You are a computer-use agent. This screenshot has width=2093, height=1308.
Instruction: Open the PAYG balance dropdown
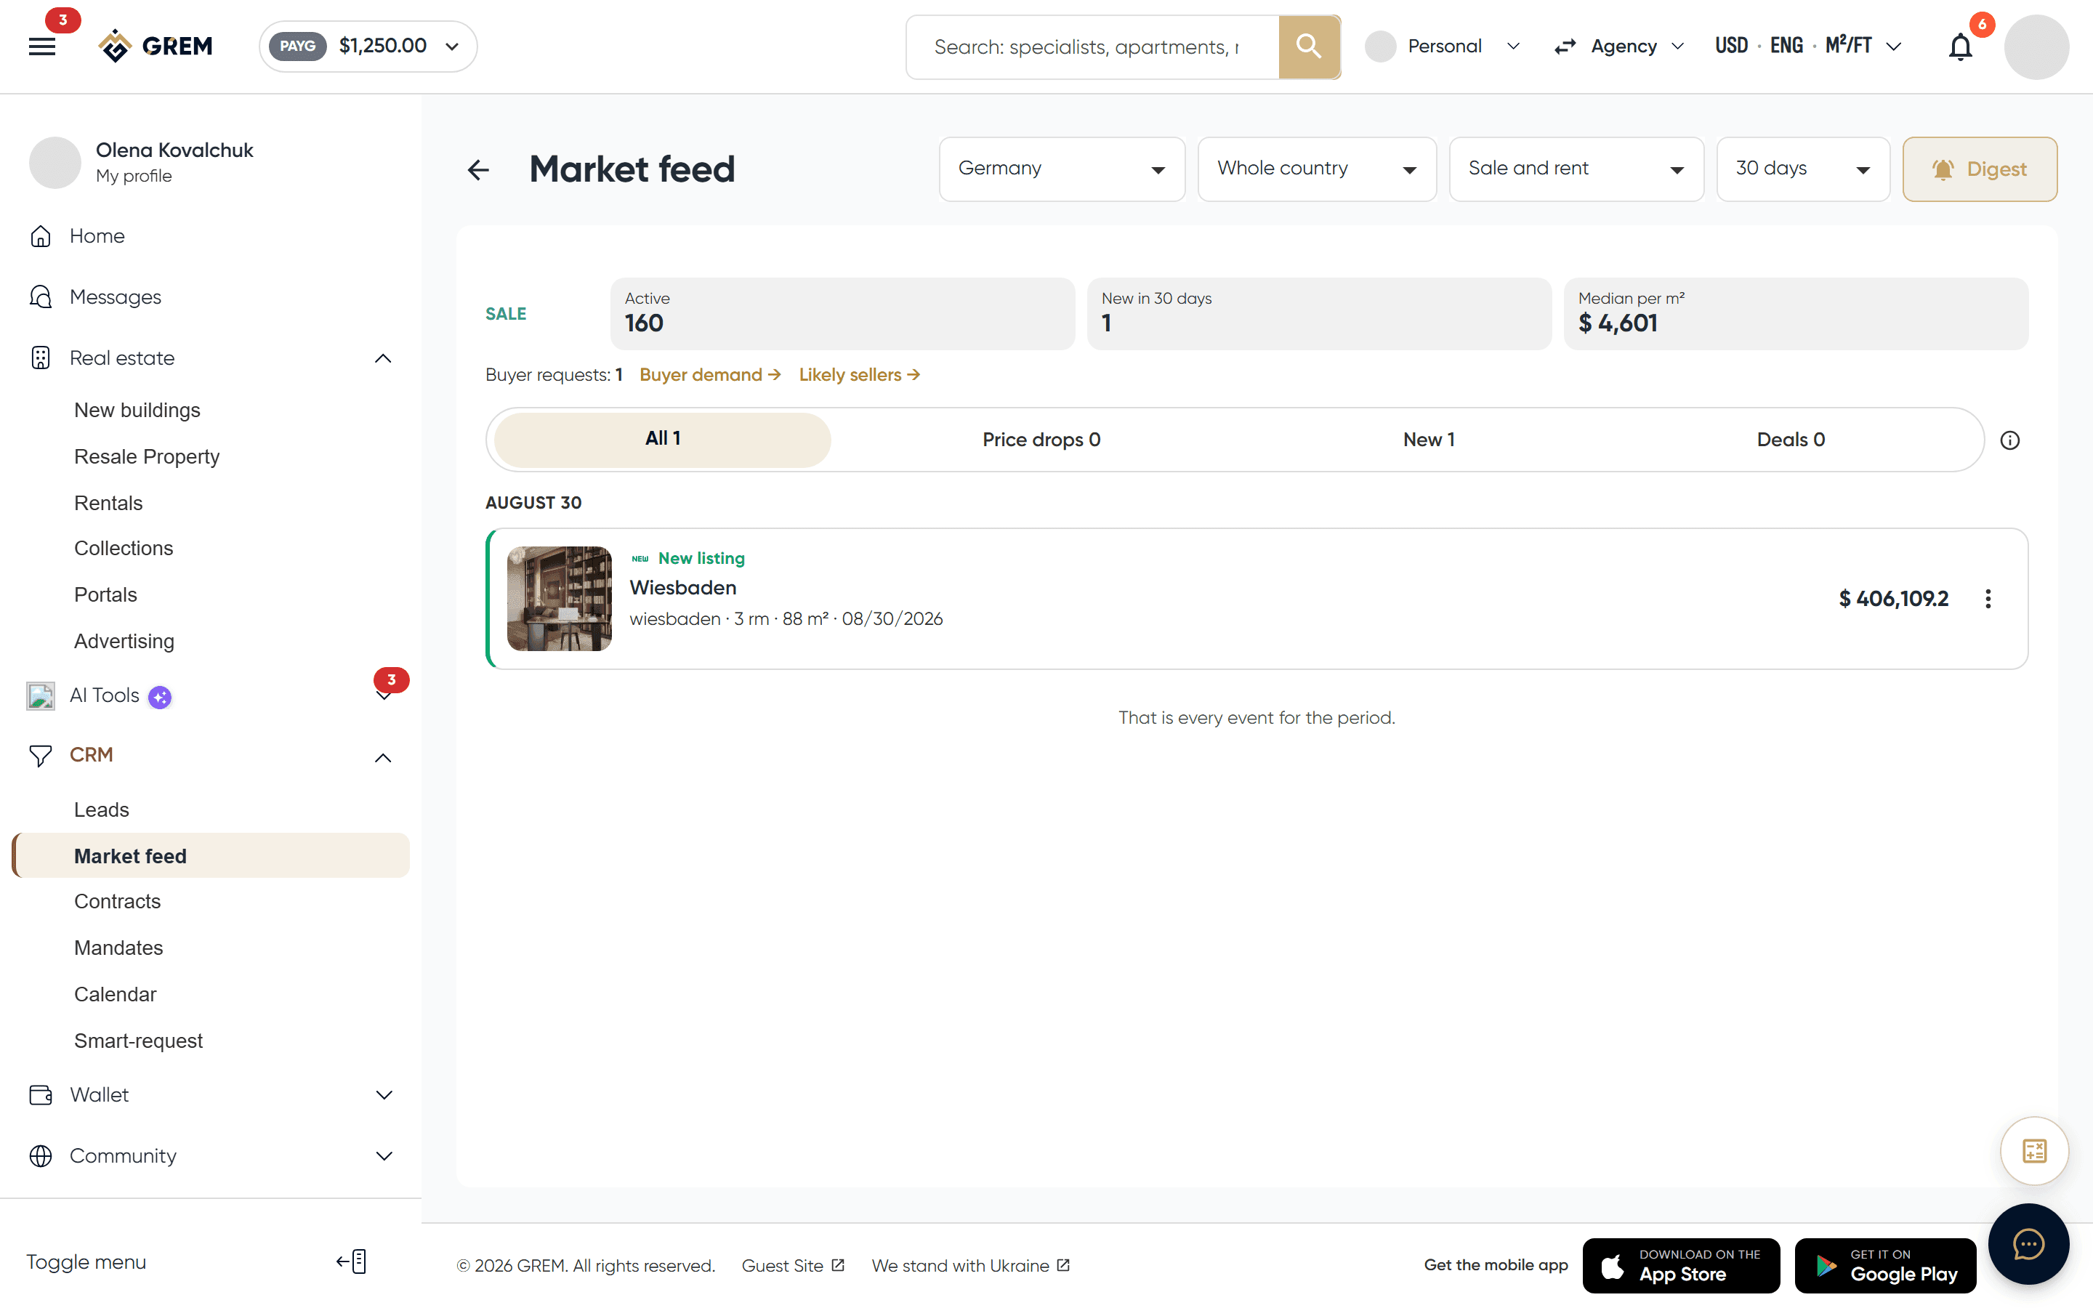[x=368, y=46]
